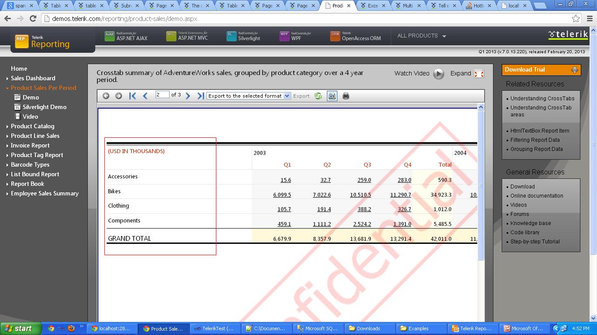Open ASP.NET AJAX product link

point(126,37)
